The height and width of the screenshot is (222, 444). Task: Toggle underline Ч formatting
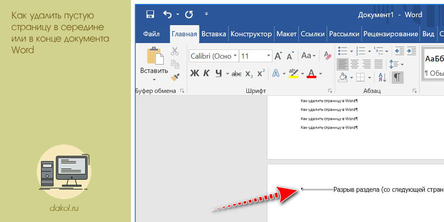click(x=218, y=74)
